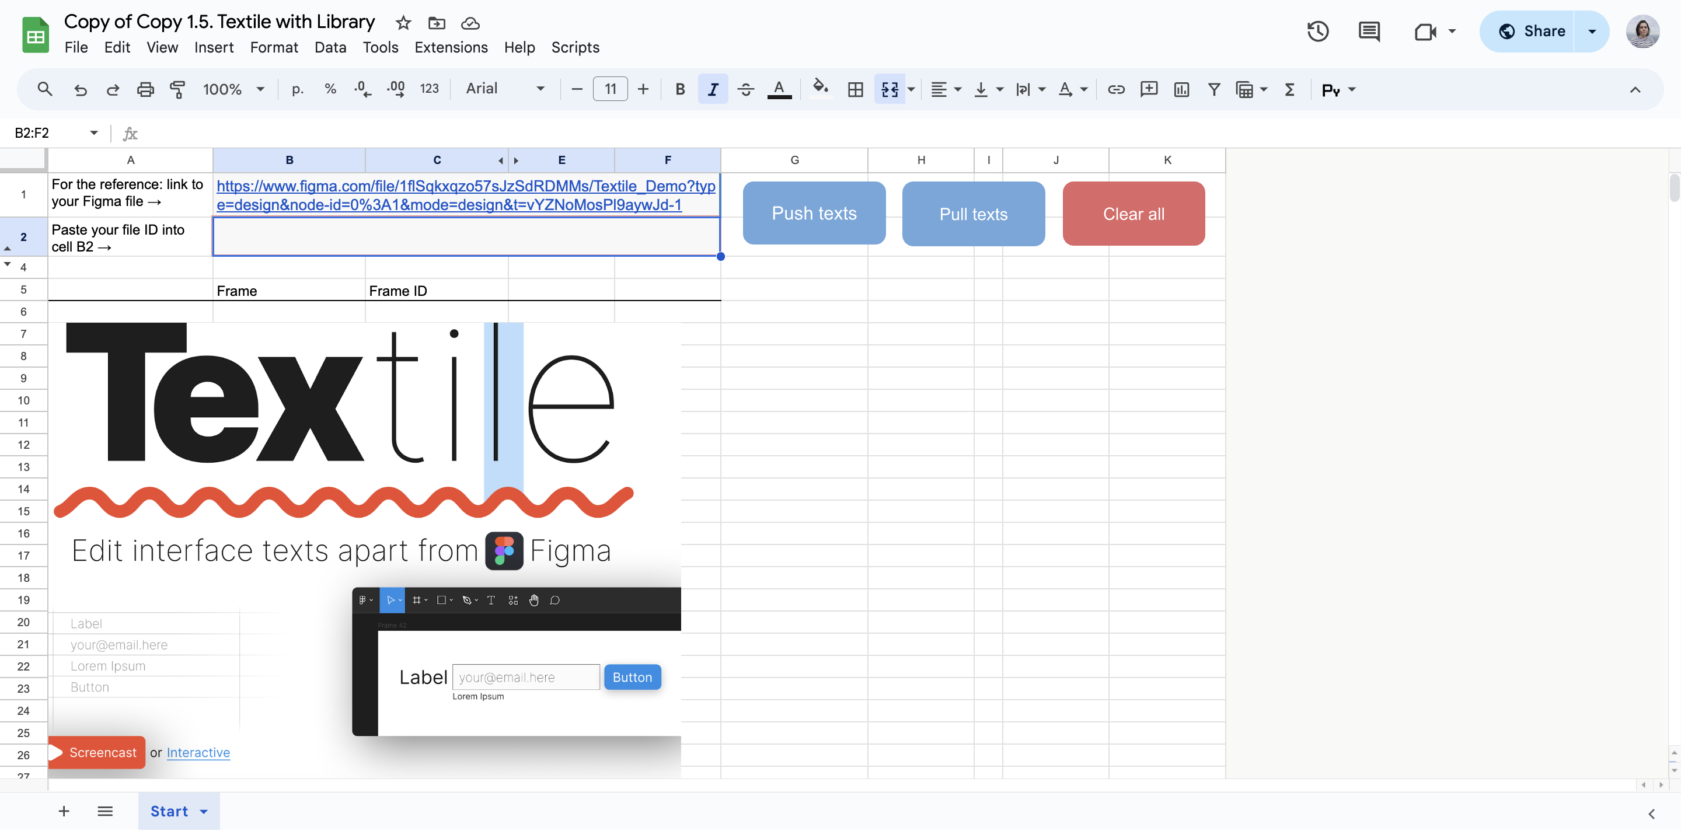Toggle italic formatting
1681x831 pixels.
point(713,89)
